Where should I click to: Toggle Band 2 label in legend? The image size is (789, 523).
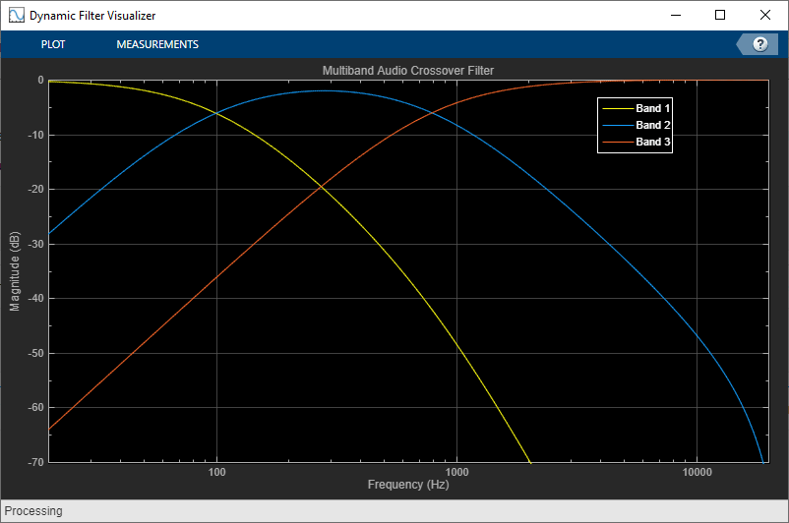652,125
